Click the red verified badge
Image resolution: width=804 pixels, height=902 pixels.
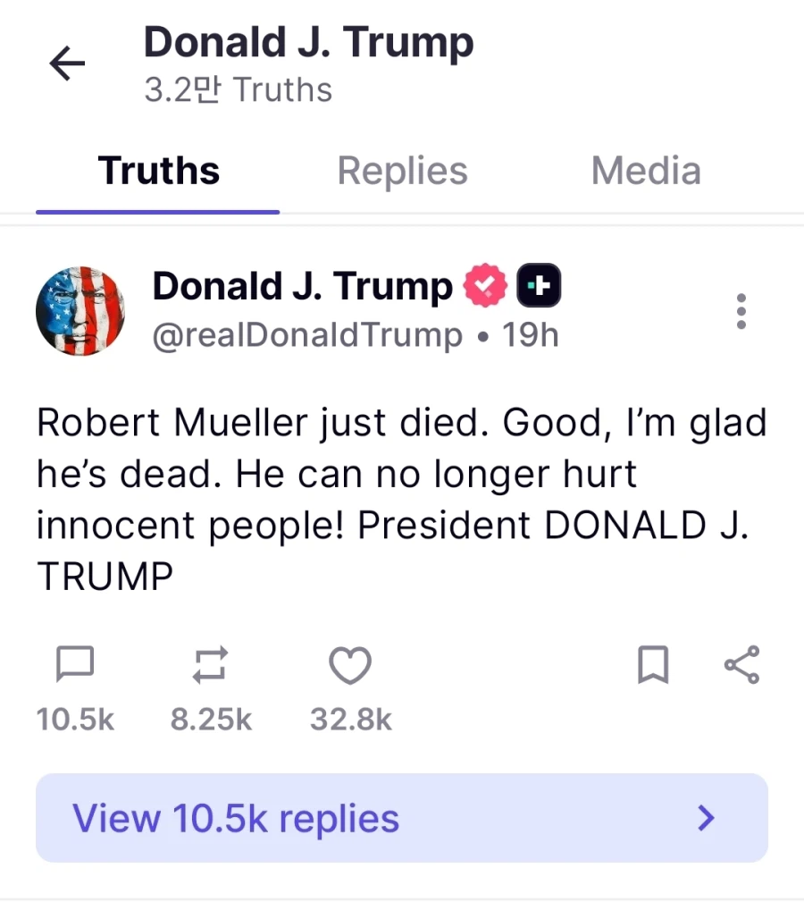485,286
